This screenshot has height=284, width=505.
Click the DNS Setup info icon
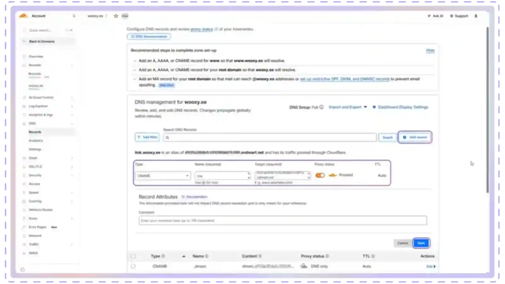(321, 107)
